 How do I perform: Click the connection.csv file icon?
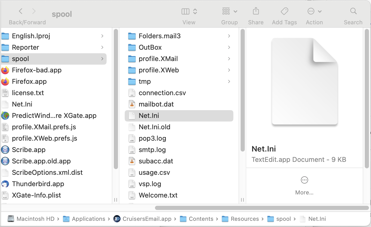[x=132, y=93]
